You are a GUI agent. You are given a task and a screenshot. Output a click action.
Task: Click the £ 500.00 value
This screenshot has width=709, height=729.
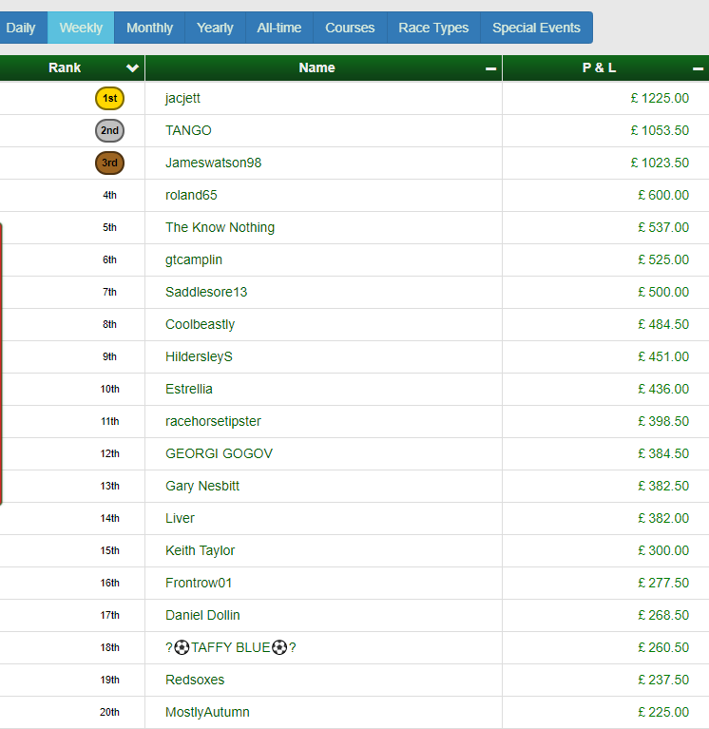coord(663,292)
